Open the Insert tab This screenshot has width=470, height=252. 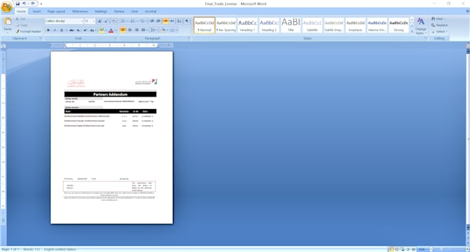(x=37, y=11)
